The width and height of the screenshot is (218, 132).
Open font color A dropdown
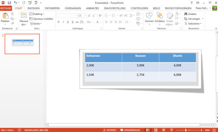coord(99,22)
